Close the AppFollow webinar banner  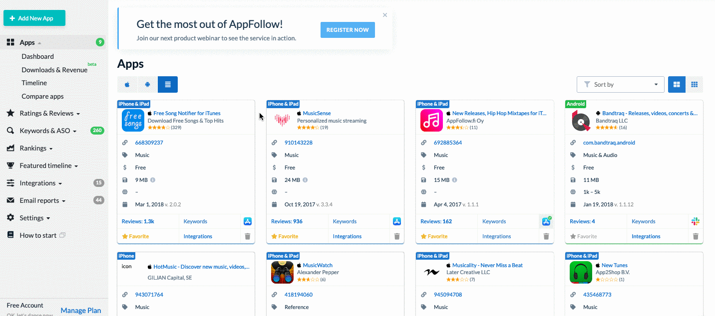pos(385,15)
